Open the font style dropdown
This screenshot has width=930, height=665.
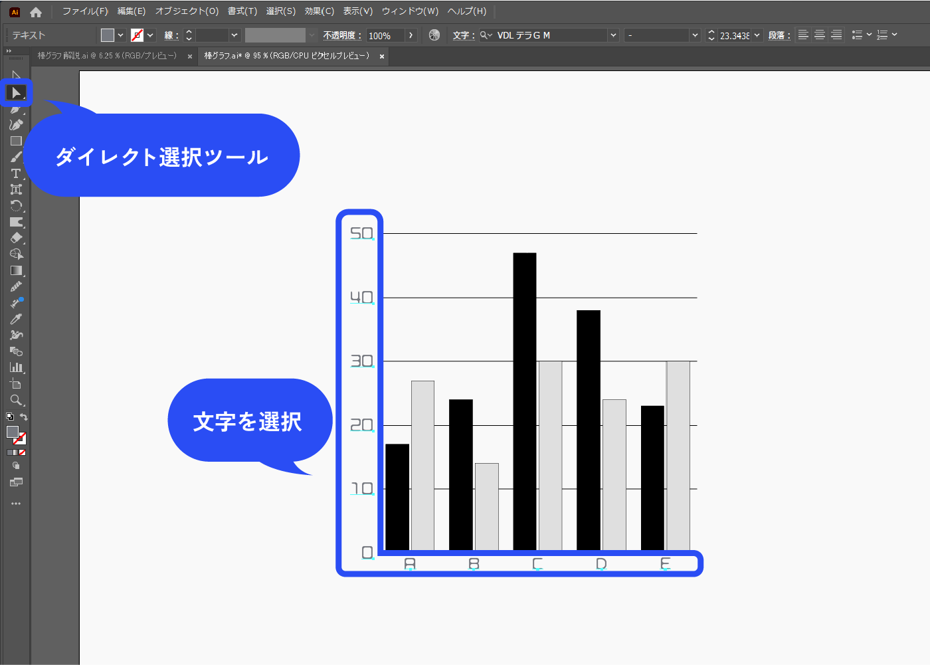click(695, 35)
